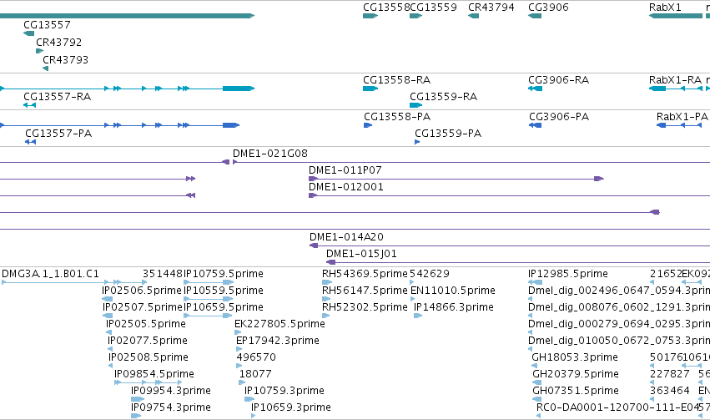The height and width of the screenshot is (420, 710).
Task: Select the 18077 feature
Action: 242,383
